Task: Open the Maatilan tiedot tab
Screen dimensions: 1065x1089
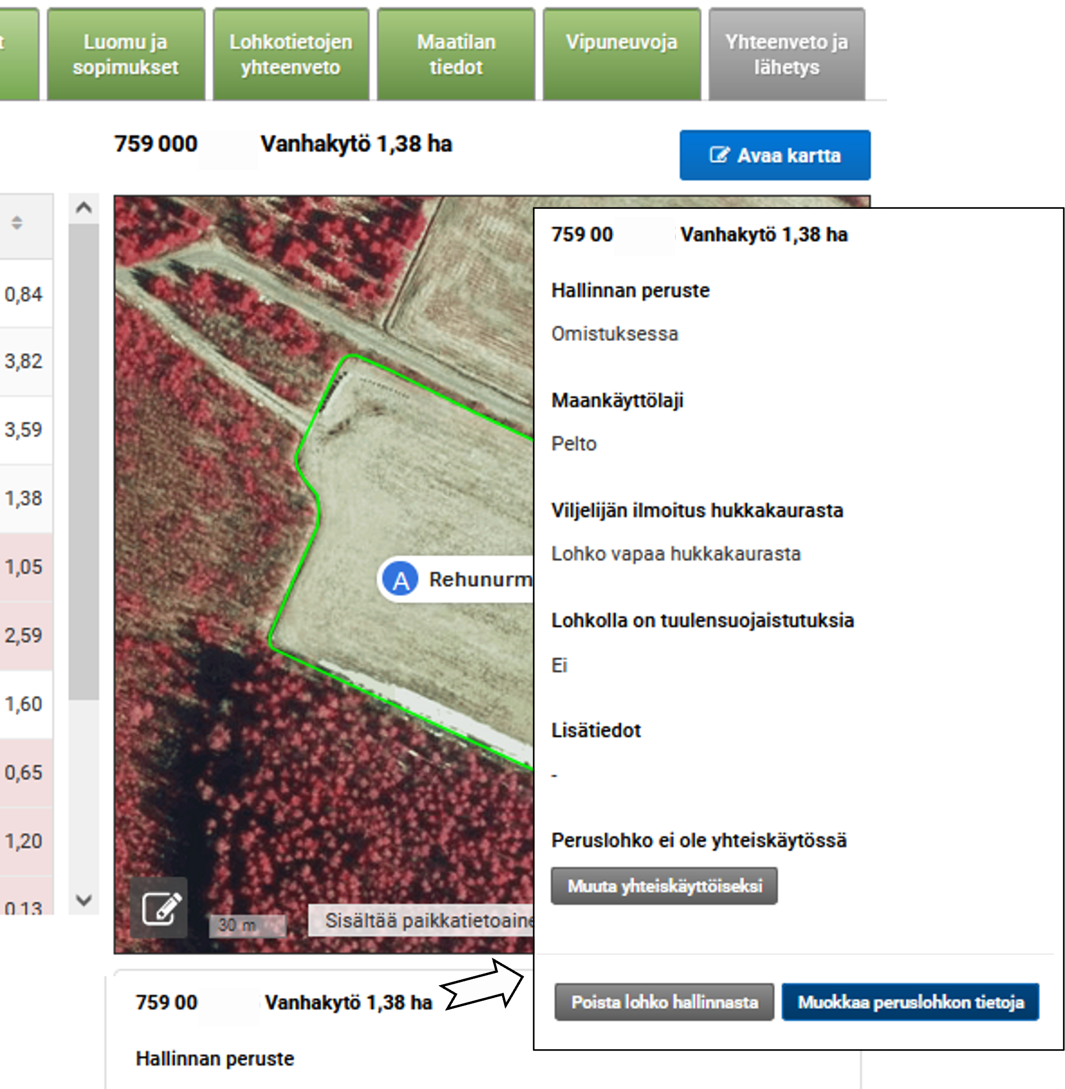Action: [x=456, y=55]
